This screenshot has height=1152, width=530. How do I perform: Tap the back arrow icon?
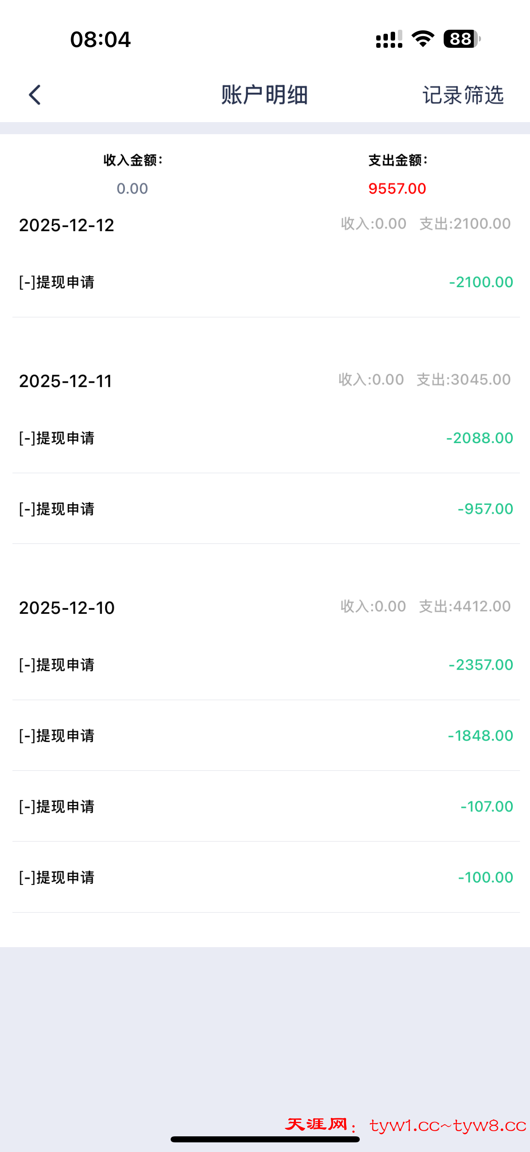pos(35,95)
